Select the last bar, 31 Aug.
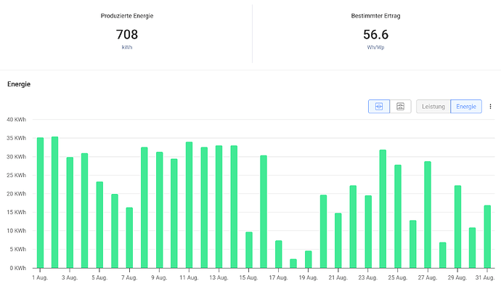 coord(487,237)
